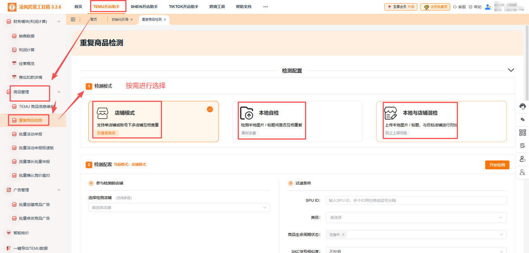Click the 售后扣款详情 sidebar icon
Viewport: 529px width, 253px height.
click(x=14, y=77)
